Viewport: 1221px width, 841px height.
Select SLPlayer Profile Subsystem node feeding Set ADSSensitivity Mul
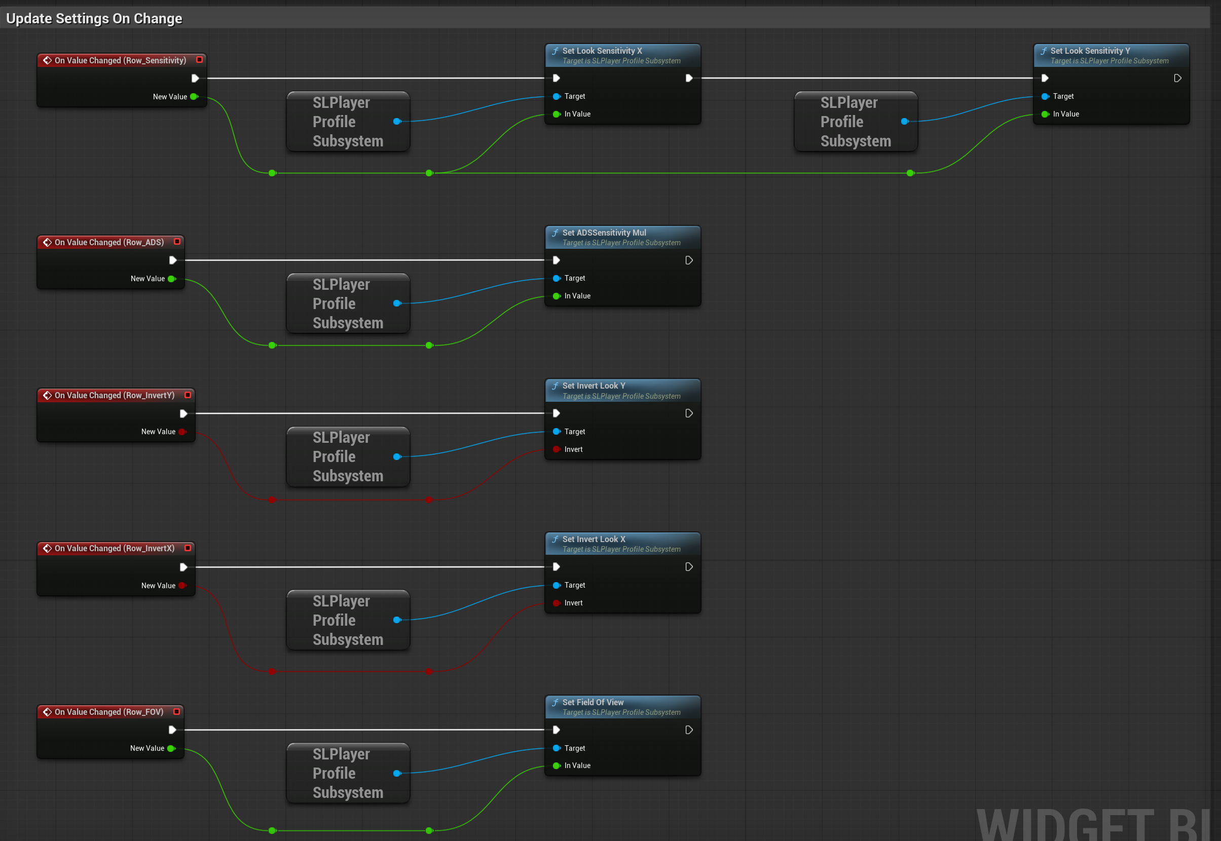348,303
